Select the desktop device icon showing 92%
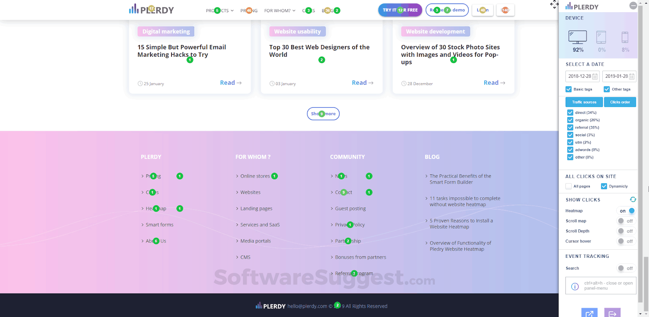Viewport: 649px width, 317px height. click(578, 38)
